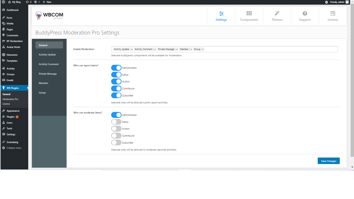Click the Plugins plug icon
Image resolution: width=354 pixels, height=199 pixels.
click(4, 117)
